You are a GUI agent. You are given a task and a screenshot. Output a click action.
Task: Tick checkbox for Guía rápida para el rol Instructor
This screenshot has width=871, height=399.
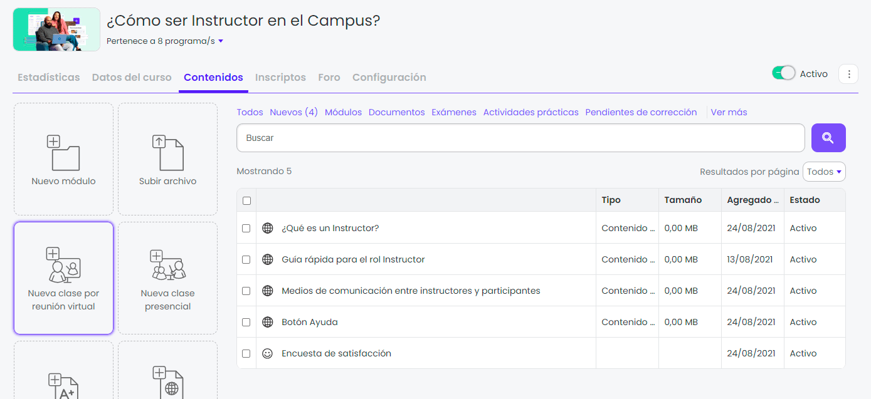click(246, 259)
